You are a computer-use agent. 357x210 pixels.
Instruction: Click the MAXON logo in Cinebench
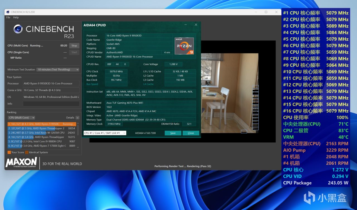coord(21,162)
